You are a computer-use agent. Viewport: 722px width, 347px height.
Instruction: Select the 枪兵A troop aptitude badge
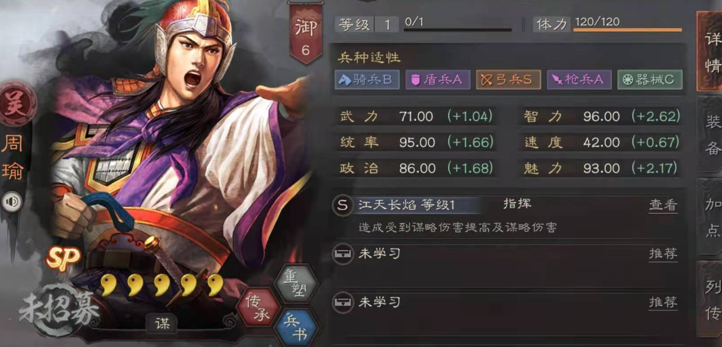click(579, 79)
